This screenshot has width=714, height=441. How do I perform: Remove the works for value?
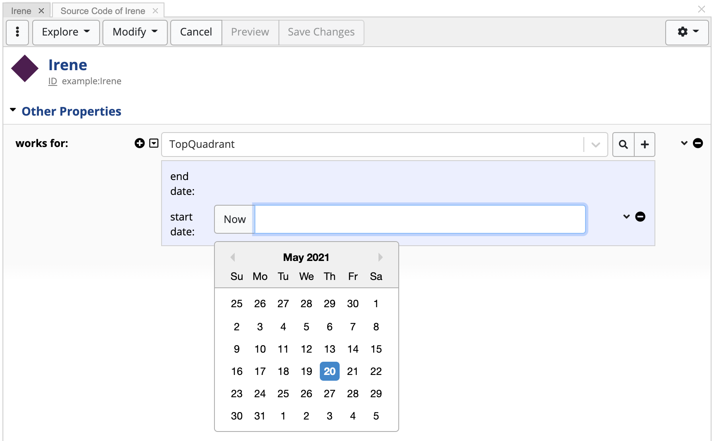(x=698, y=143)
